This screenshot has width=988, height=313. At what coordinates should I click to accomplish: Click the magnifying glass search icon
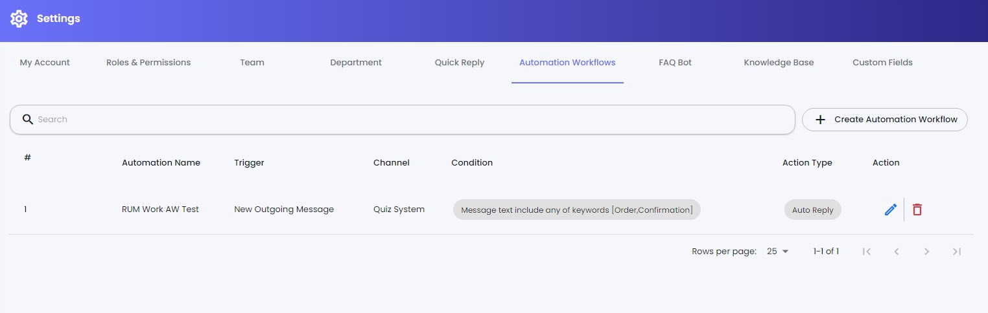pyautogui.click(x=27, y=120)
